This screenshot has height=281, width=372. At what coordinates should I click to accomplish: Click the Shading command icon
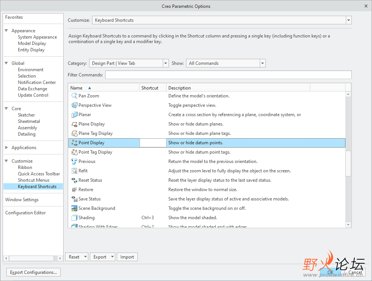[x=74, y=218]
